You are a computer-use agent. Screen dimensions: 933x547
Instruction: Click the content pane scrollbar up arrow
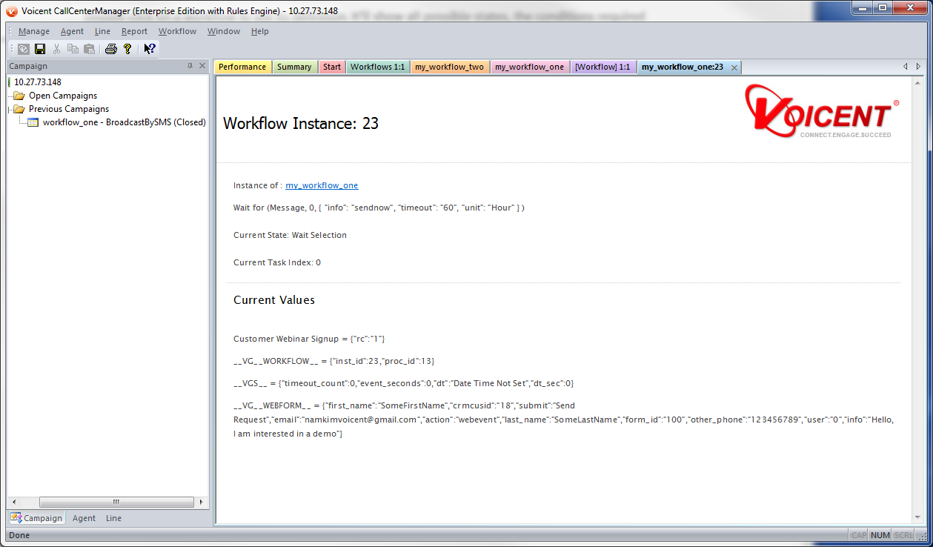pos(919,82)
